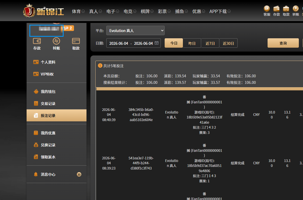Click the sidebar 取款 card icon
Image resolution: width=303 pixels, height=200 pixels.
(x=76, y=41)
